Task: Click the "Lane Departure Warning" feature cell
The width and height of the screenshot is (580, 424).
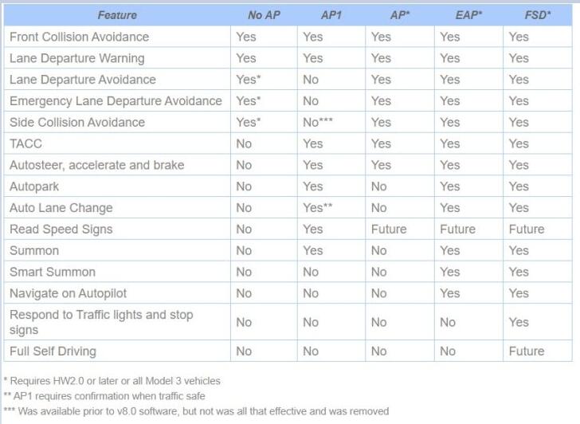Action: pyautogui.click(x=76, y=58)
